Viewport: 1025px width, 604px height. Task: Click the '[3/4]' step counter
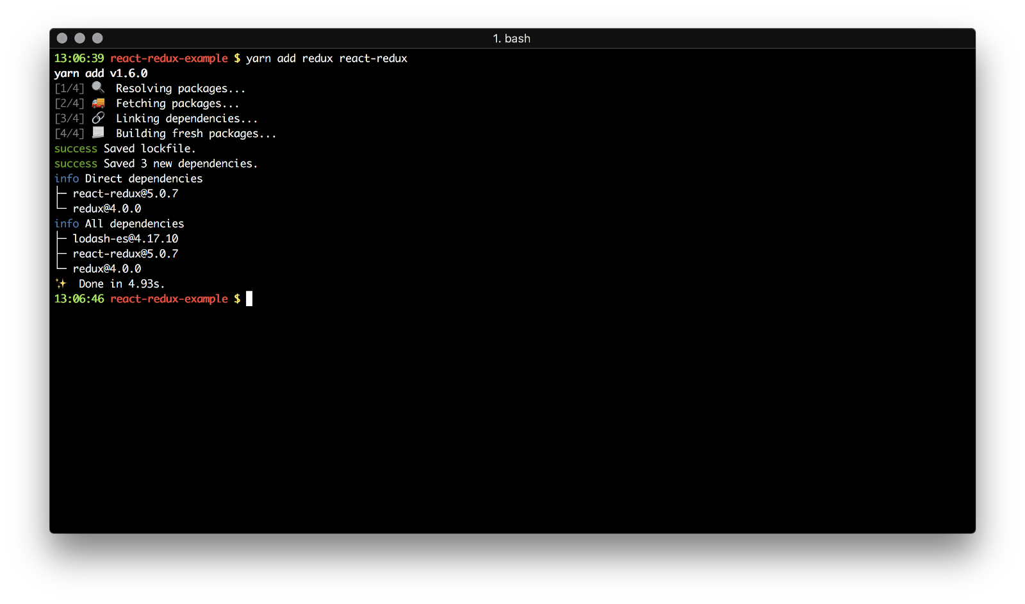[69, 118]
